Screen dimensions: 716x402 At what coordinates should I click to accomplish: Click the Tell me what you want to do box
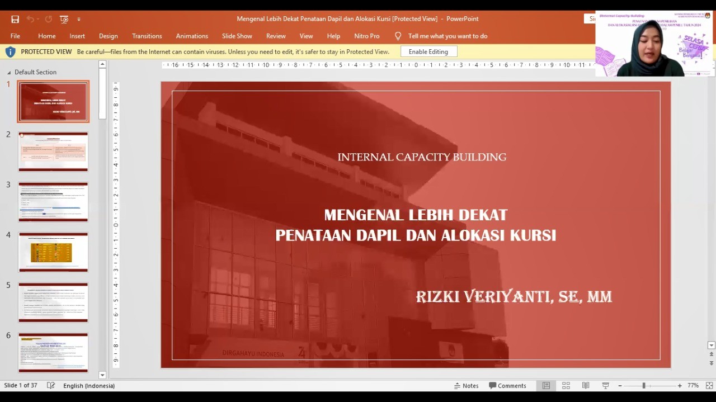tap(447, 36)
